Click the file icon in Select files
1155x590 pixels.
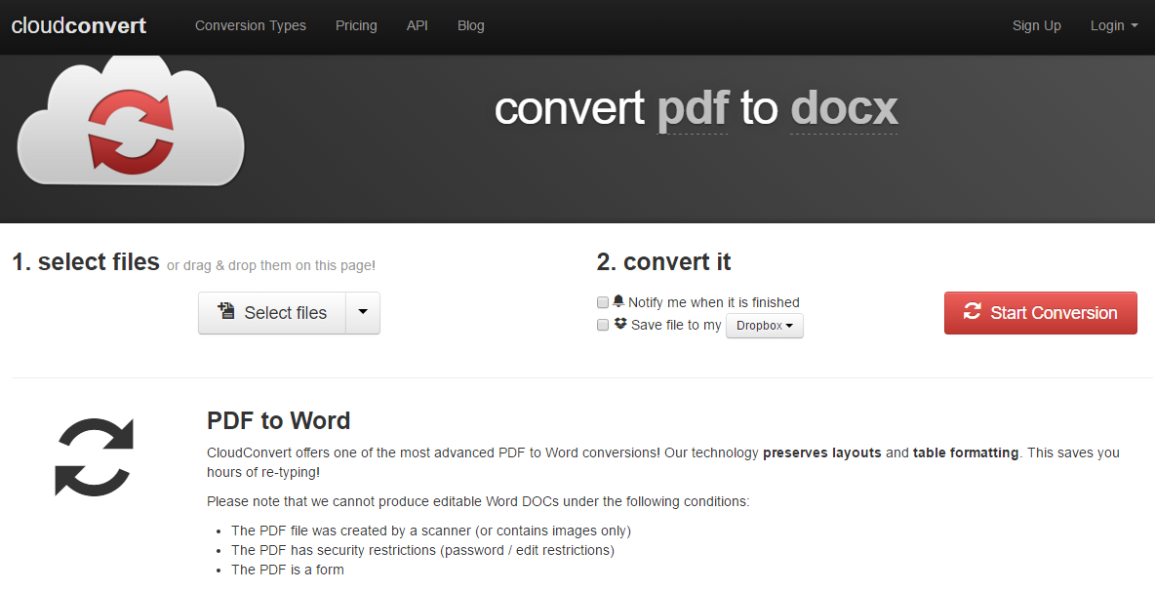(226, 311)
